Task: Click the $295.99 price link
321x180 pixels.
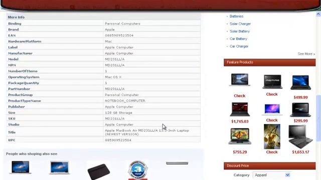Action: (300, 121)
